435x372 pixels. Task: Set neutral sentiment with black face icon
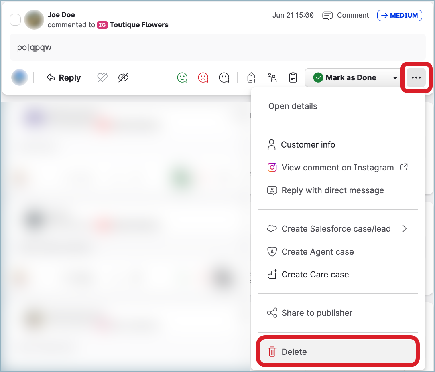224,77
